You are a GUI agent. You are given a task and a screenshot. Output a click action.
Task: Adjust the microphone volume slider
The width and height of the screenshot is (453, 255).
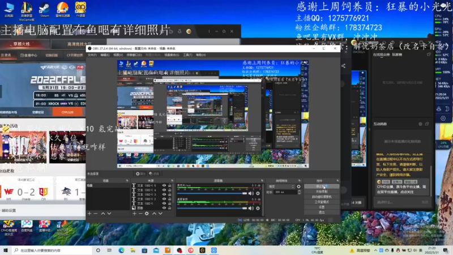point(212,193)
